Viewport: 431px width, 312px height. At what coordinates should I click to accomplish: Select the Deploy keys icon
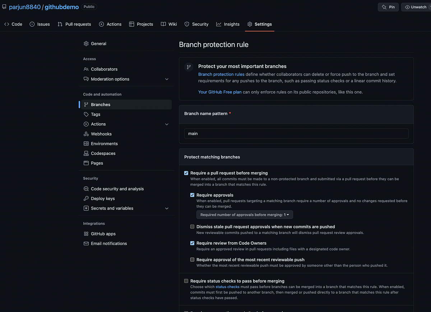tap(86, 198)
